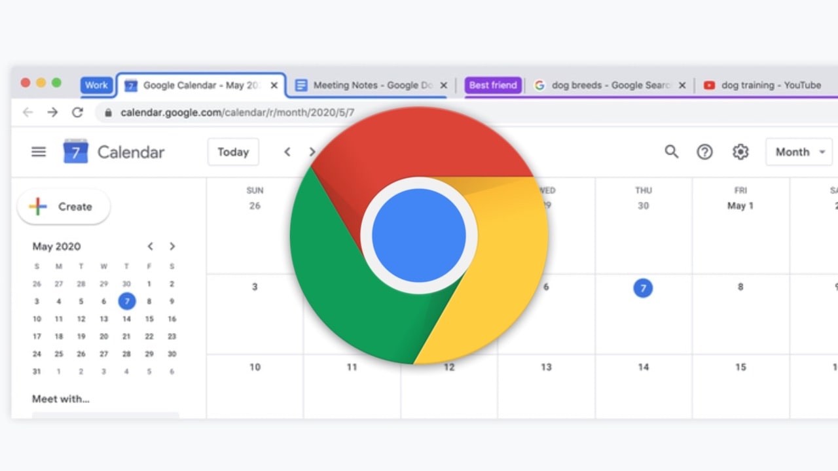Open the Support question mark icon
The width and height of the screenshot is (838, 471).
[704, 152]
